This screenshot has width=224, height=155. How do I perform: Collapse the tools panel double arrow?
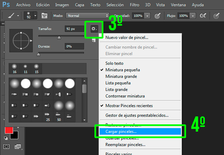tap(2, 24)
